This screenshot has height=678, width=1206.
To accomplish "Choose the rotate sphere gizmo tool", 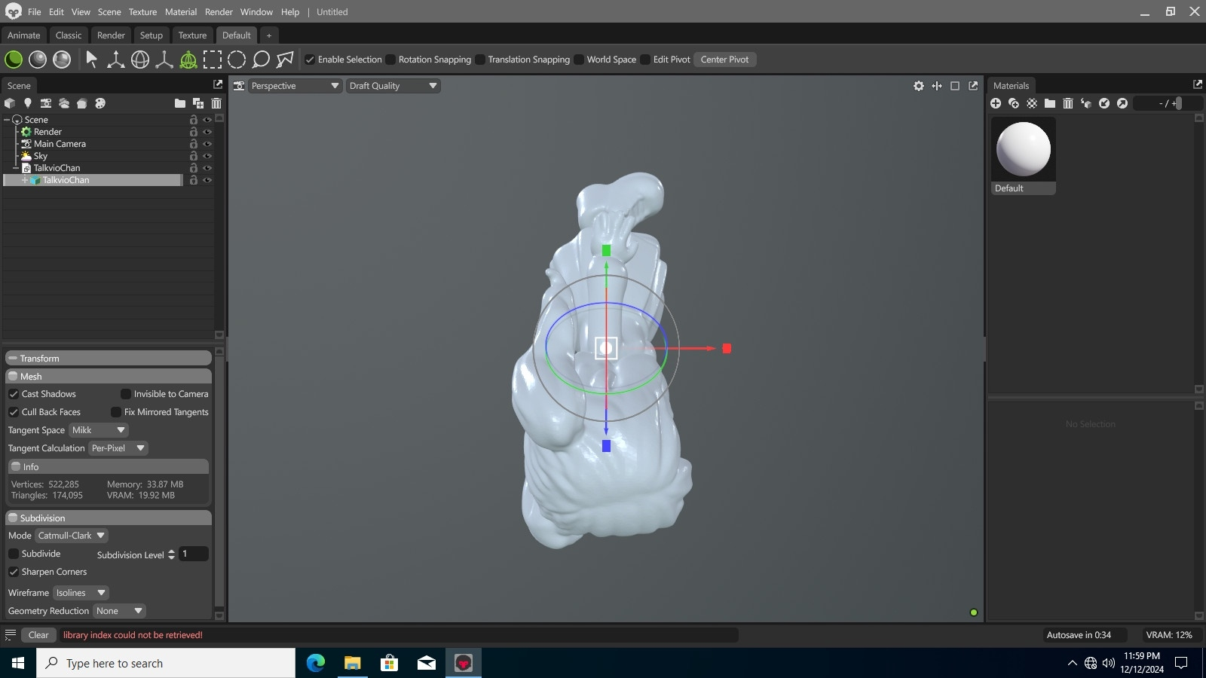I will [x=140, y=60].
